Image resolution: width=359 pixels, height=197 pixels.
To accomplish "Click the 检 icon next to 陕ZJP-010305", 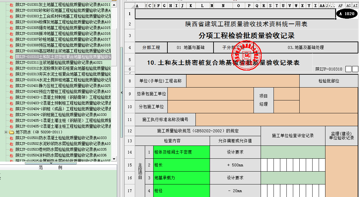I will 12,28.
